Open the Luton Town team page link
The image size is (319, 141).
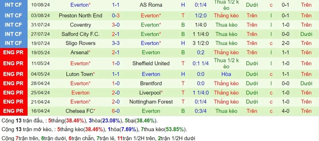coord(80,74)
